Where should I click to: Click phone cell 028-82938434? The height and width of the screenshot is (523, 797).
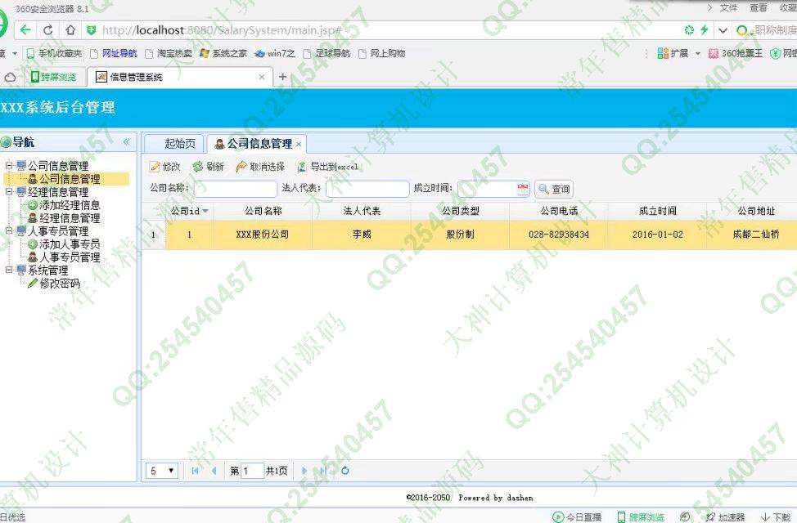coord(559,235)
